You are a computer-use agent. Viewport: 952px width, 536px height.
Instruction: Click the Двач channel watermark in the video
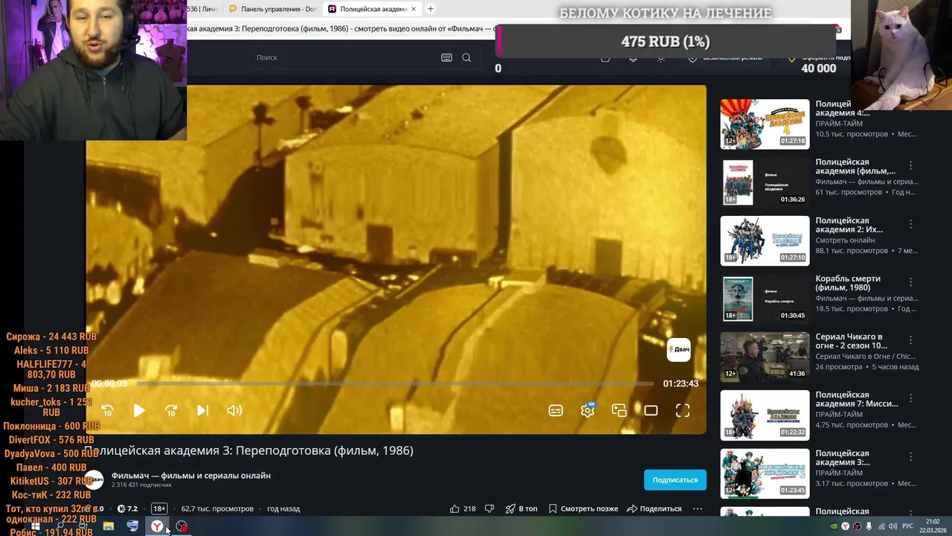pyautogui.click(x=678, y=349)
